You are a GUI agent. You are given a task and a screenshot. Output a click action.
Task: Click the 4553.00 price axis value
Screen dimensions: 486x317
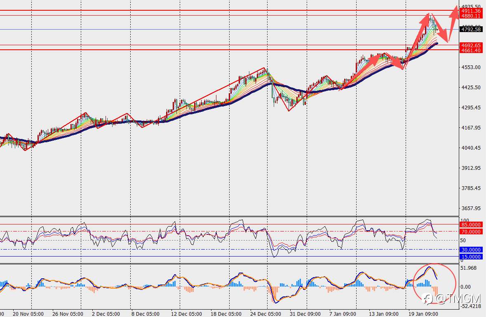click(x=471, y=67)
